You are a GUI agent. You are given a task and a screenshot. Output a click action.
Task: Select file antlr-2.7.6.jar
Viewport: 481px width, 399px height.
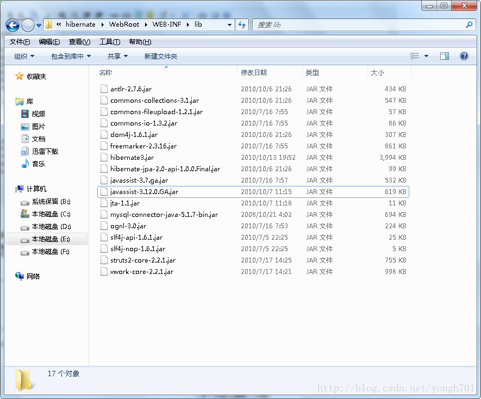(x=253, y=89)
